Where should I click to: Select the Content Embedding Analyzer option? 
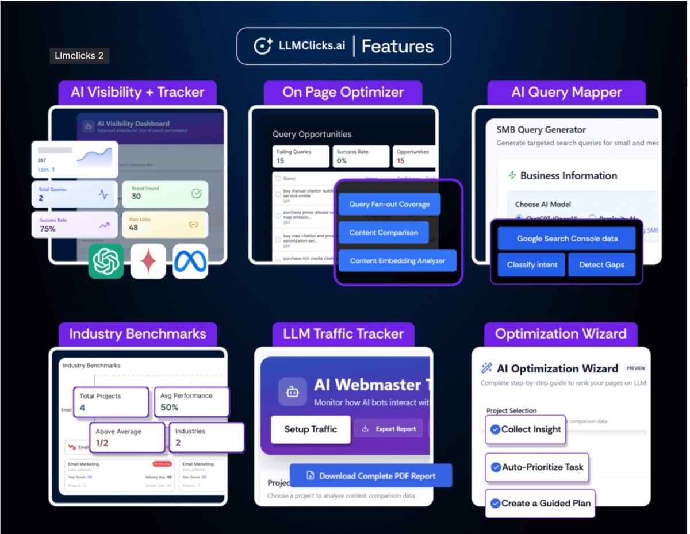pos(397,260)
